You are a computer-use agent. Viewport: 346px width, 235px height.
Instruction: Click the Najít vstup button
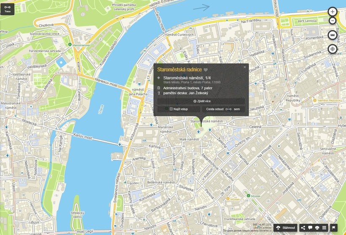click(x=179, y=109)
